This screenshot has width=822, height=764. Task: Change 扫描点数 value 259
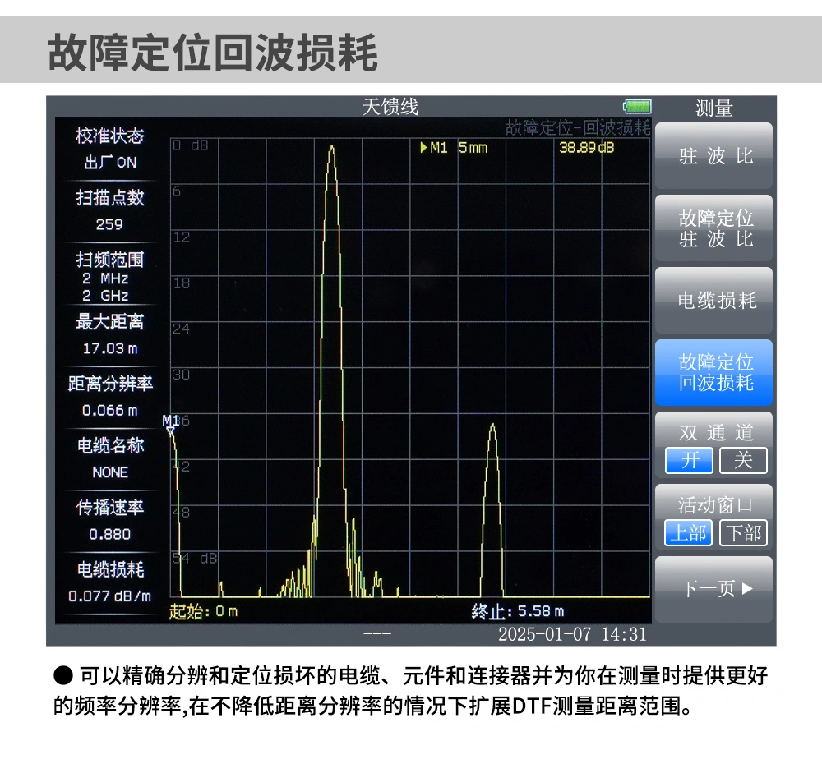coord(109,211)
